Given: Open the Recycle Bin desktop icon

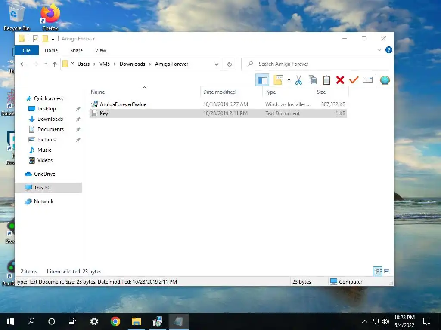Looking at the screenshot, I should click(17, 18).
